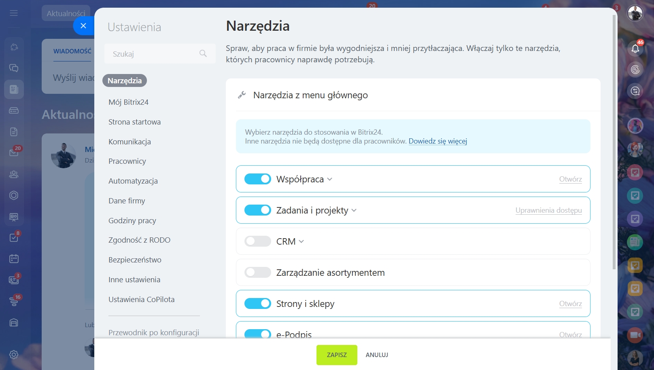Open the collaboration icon in the left sidebar
This screenshot has width=654, height=370.
pyautogui.click(x=14, y=47)
